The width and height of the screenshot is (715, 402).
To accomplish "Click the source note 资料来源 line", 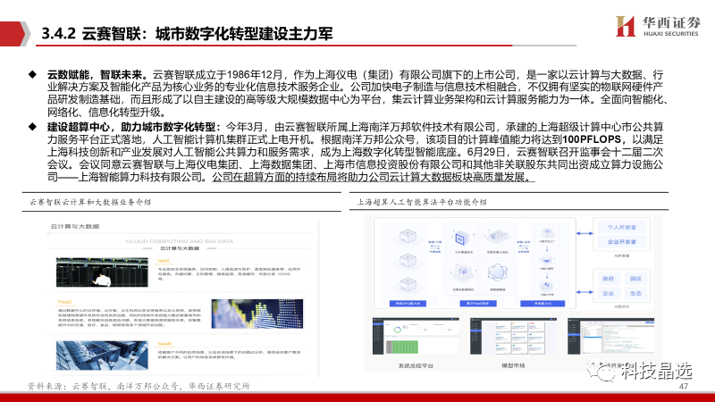I will (139, 386).
